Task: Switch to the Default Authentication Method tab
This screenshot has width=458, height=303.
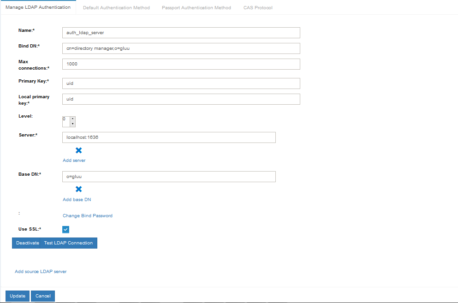Action: [x=116, y=7]
